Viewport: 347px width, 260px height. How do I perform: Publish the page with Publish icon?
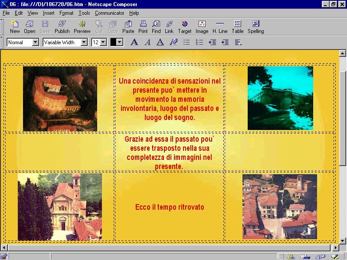click(x=62, y=27)
